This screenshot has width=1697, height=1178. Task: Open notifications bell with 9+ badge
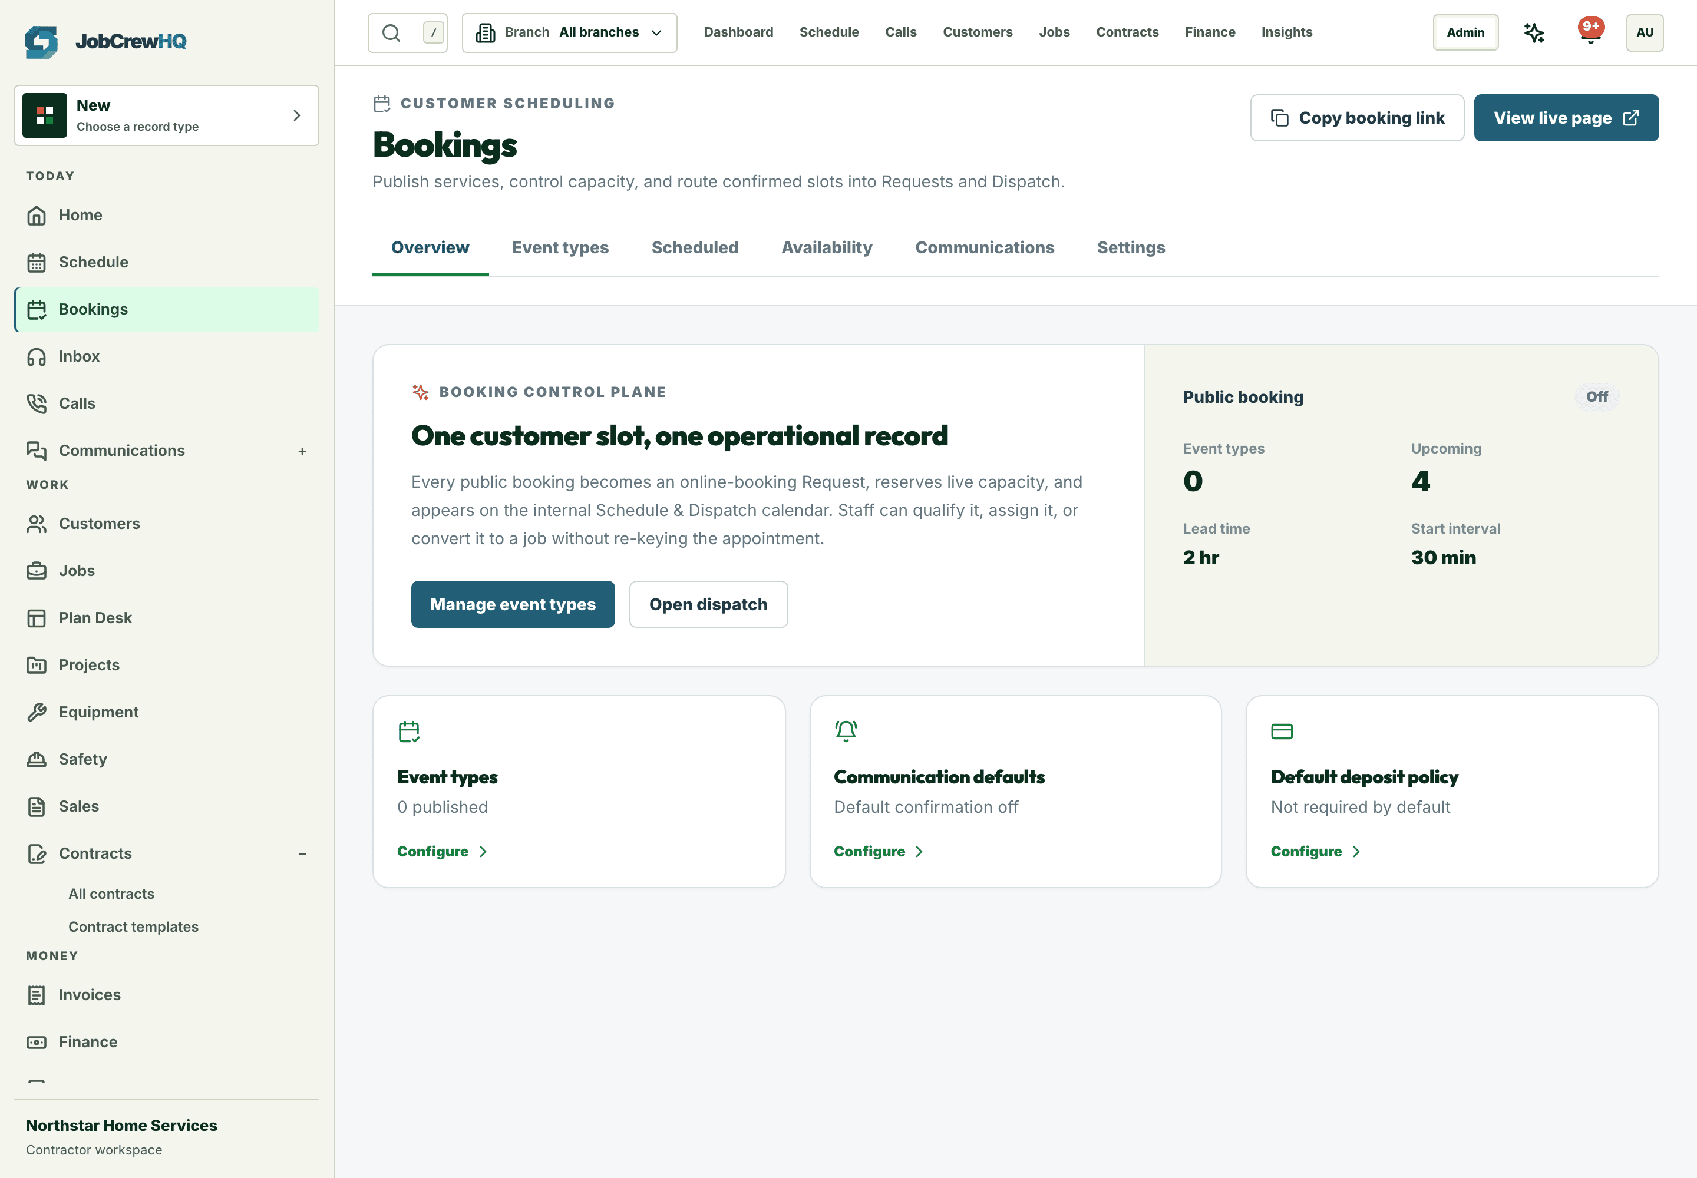click(1591, 32)
